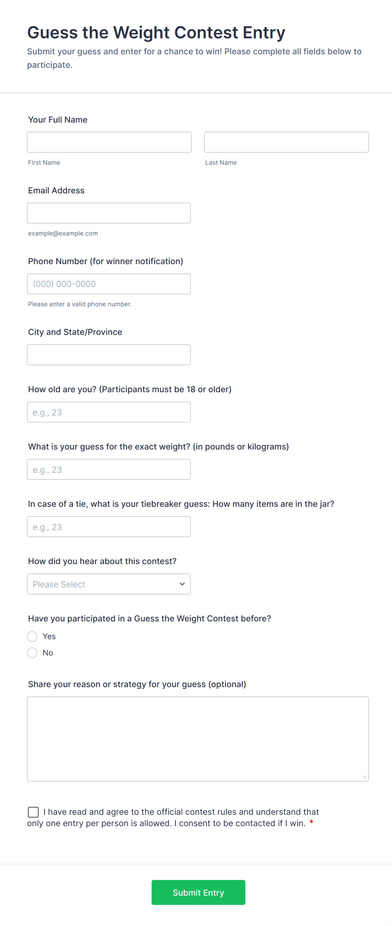The height and width of the screenshot is (926, 392).
Task: Click the First Name input field
Action: point(109,142)
